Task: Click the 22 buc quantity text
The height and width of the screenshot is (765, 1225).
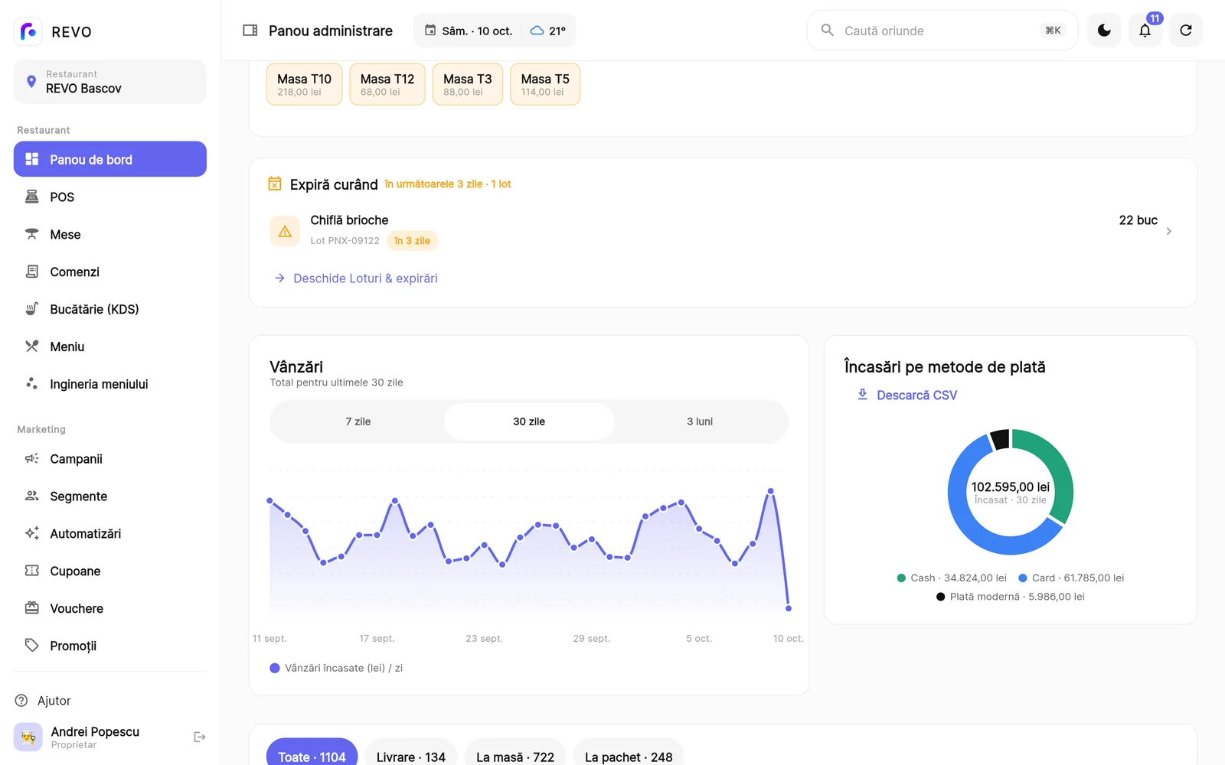Action: pyautogui.click(x=1138, y=220)
